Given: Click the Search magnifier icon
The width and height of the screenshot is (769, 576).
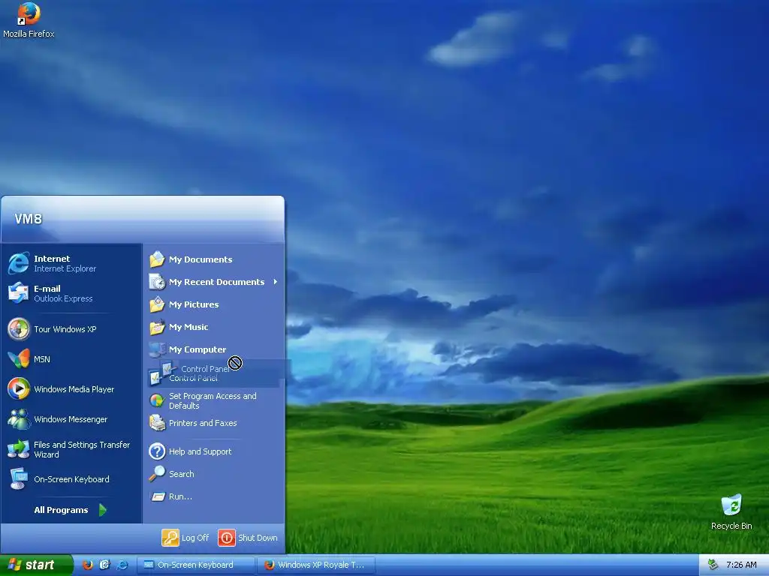Looking at the screenshot, I should pos(157,474).
